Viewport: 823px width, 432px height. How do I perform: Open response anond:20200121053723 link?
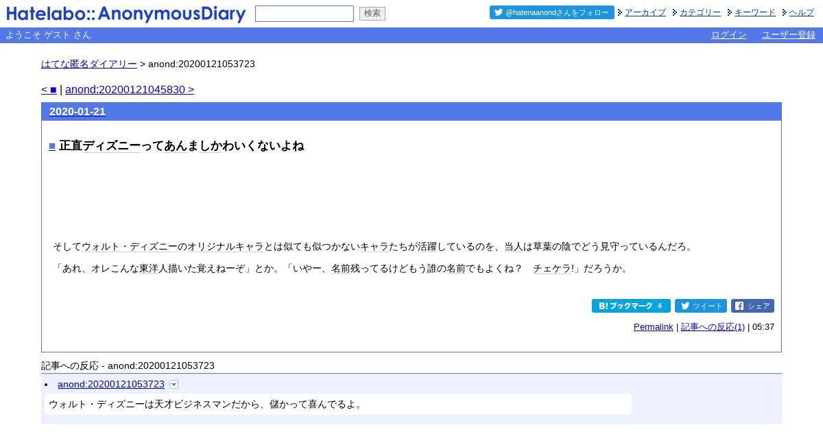(111, 384)
